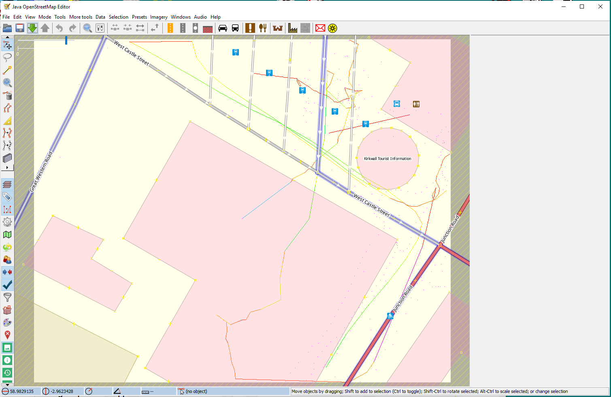Toggle the Layers panel button

click(x=7, y=185)
